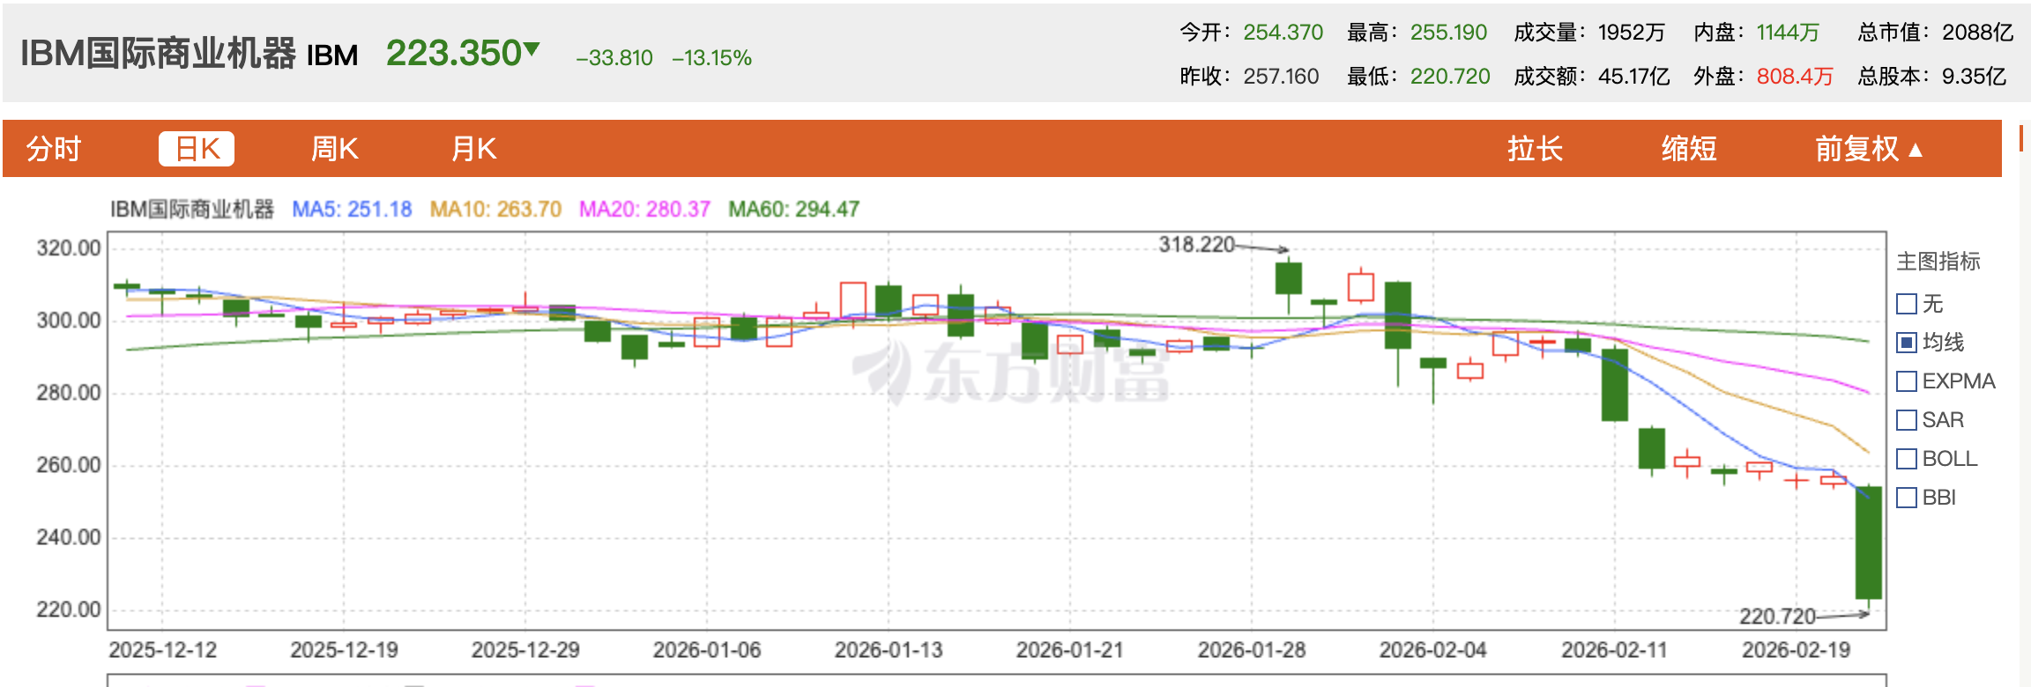Image resolution: width=2031 pixels, height=687 pixels.
Task: Select the 日K daily chart tab
Action: [197, 149]
